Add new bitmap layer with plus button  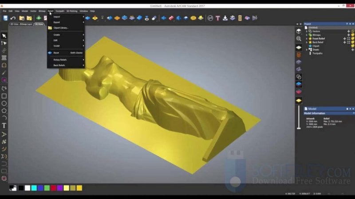(x=349, y=35)
